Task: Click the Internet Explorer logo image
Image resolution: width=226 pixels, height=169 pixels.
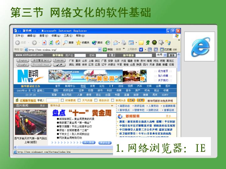Action: tap(200, 46)
